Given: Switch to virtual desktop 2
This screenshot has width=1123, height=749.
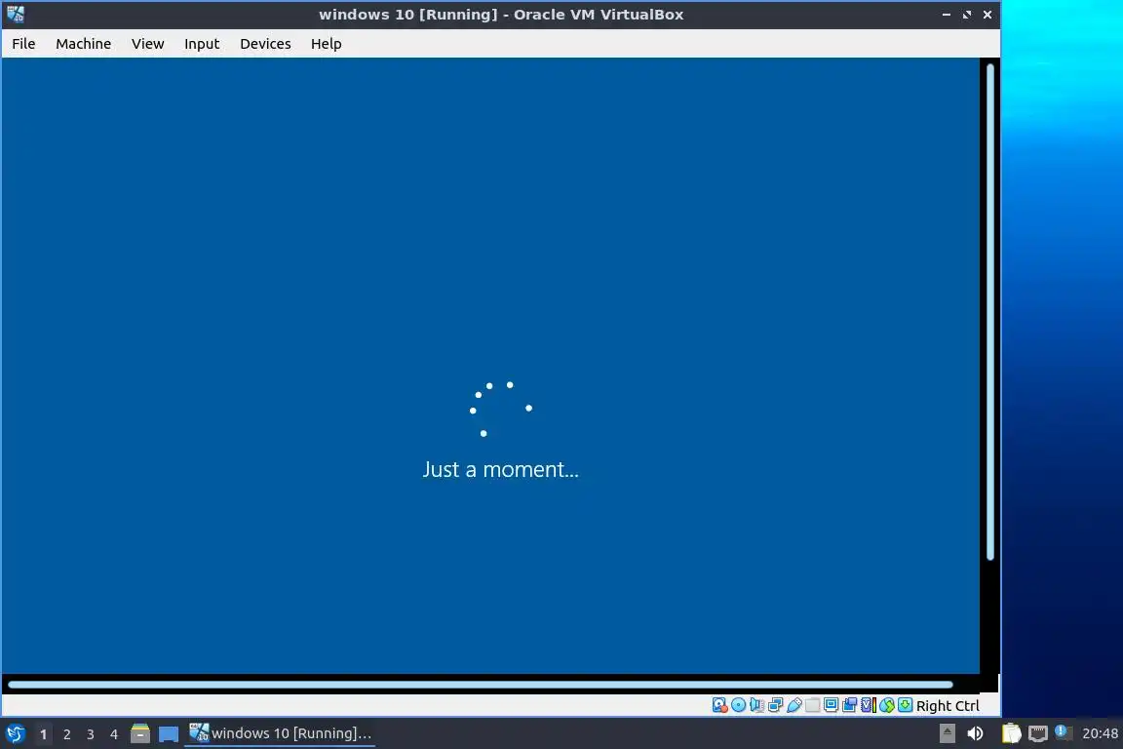Looking at the screenshot, I should click(66, 734).
